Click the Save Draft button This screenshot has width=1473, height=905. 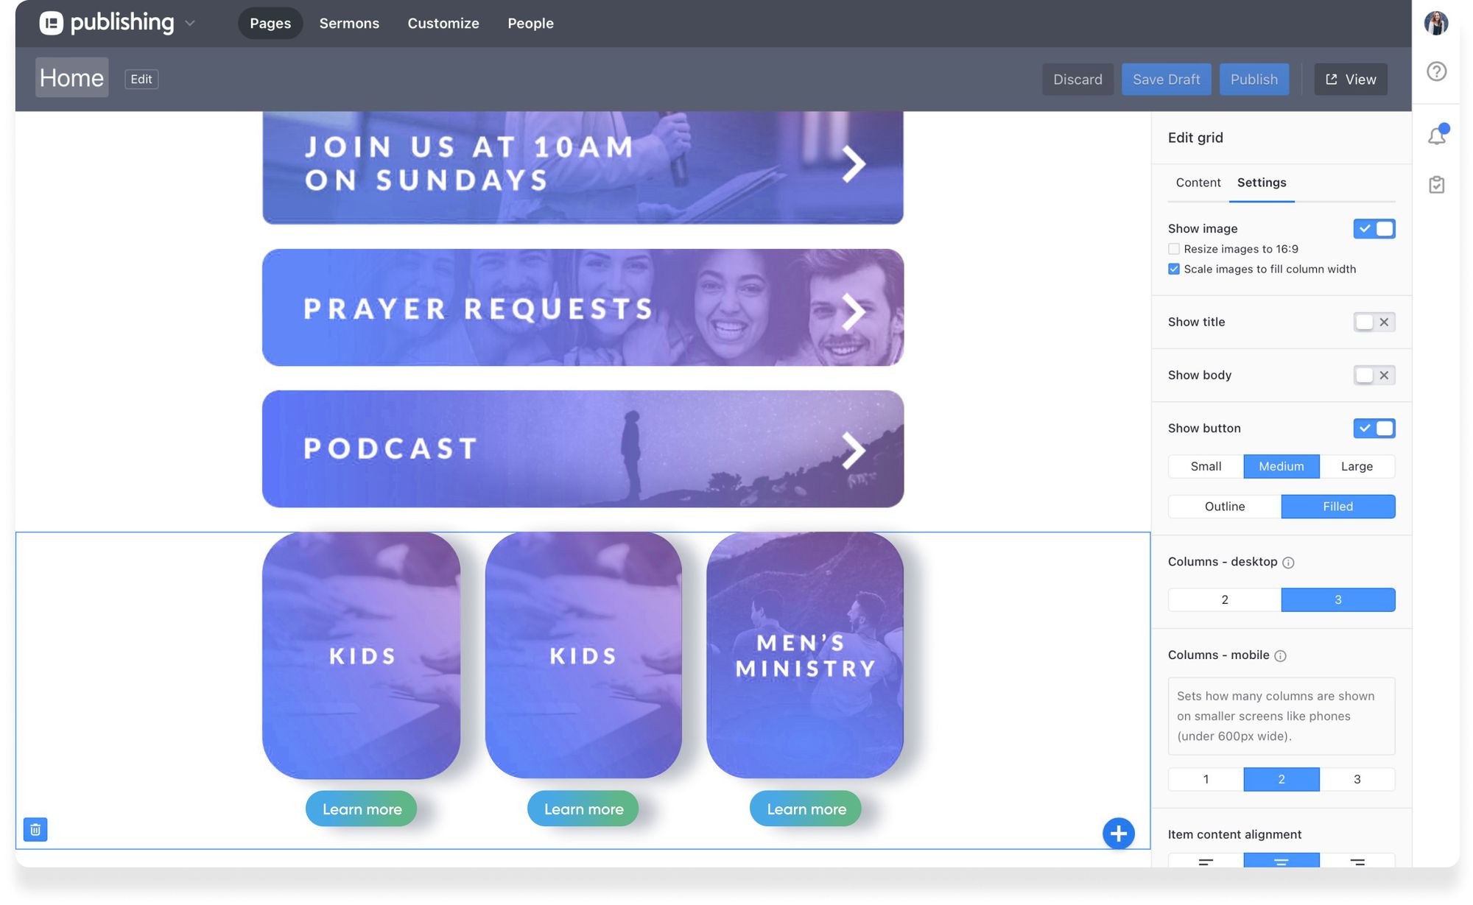tap(1166, 80)
